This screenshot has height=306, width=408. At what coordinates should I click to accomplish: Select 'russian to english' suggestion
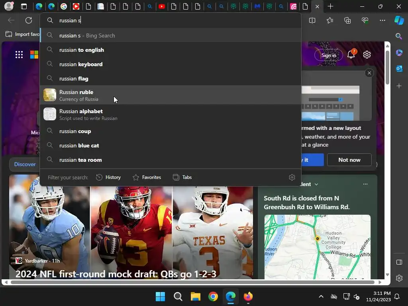171,50
